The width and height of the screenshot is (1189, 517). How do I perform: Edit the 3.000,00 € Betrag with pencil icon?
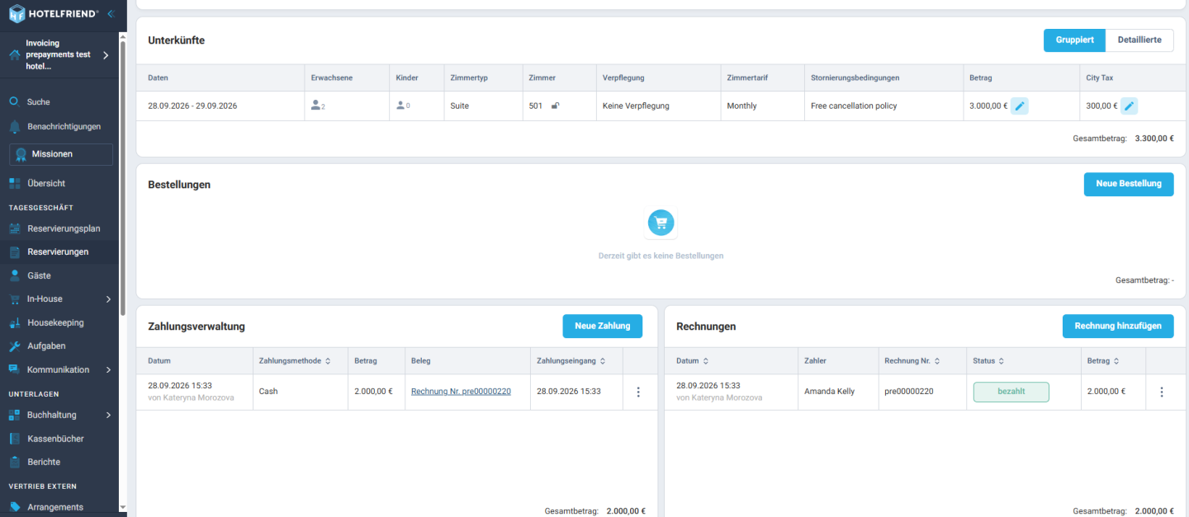(1020, 106)
